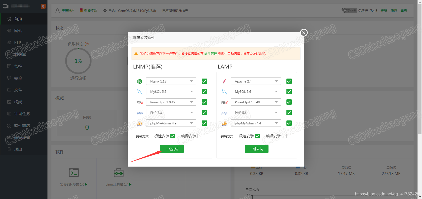The width and height of the screenshot is (422, 199).
Task: Click the Nginx logo icon in LNMP
Action: [x=140, y=81]
